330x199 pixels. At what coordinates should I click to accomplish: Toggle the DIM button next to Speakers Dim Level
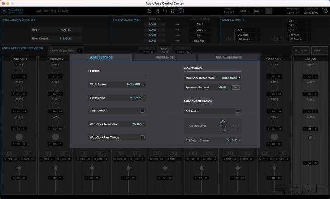(x=236, y=88)
